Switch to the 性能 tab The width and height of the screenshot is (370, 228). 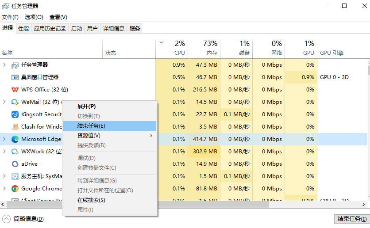pos(23,28)
